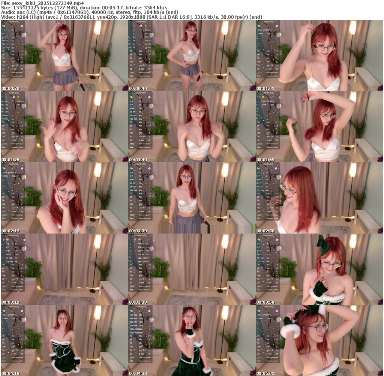Screen dimensions: 384x376
Task: Click the Size and duration info line
Action: point(84,7)
